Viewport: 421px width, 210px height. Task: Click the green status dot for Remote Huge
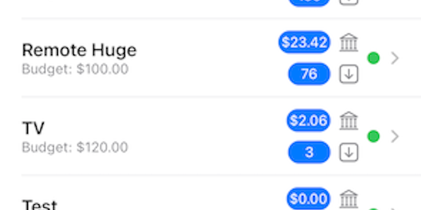tap(373, 58)
